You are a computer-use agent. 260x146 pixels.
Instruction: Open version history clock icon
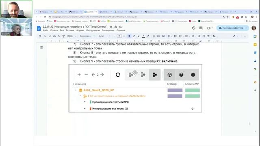point(194,28)
